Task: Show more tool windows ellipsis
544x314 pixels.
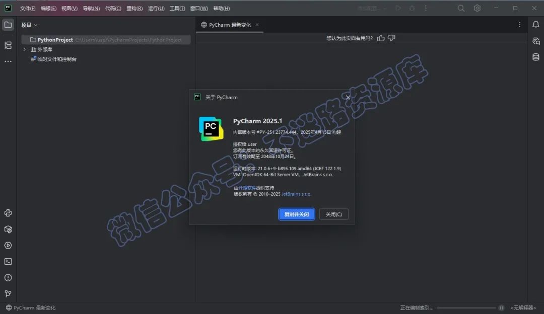Action: tap(8, 61)
